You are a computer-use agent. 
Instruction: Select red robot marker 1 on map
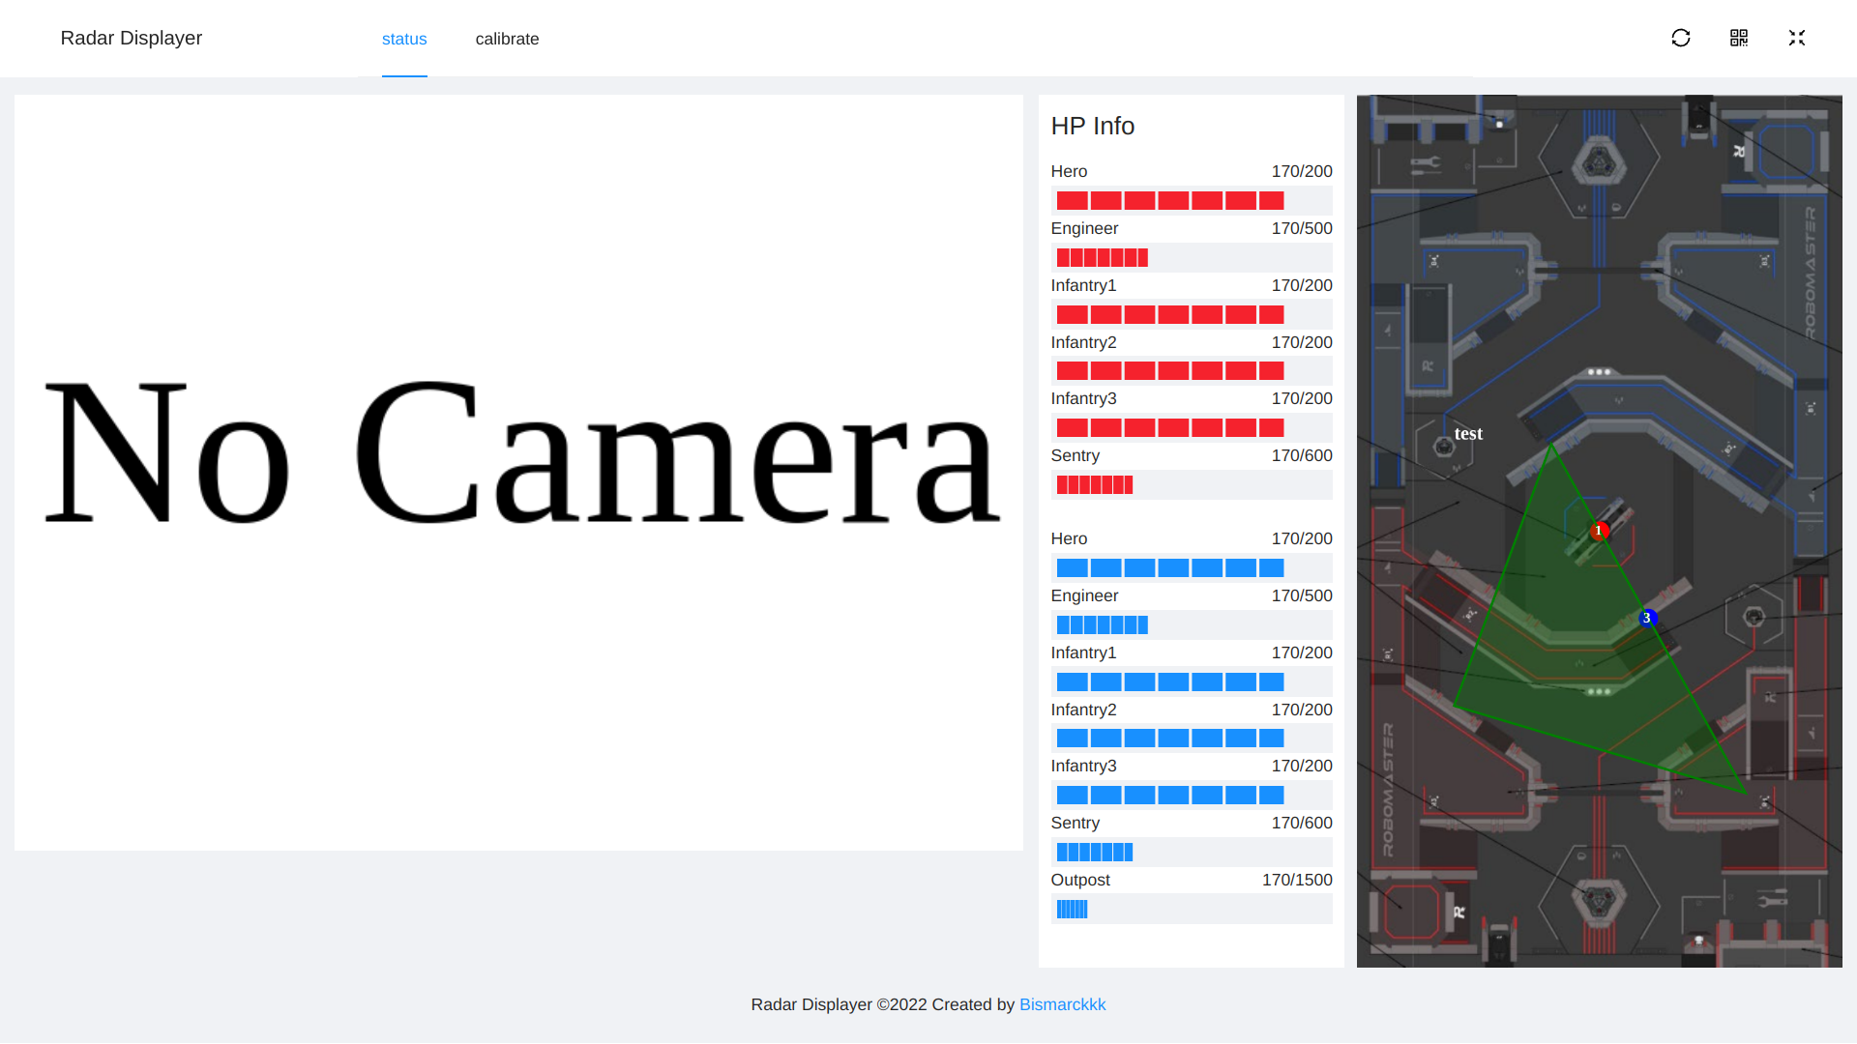click(1599, 531)
